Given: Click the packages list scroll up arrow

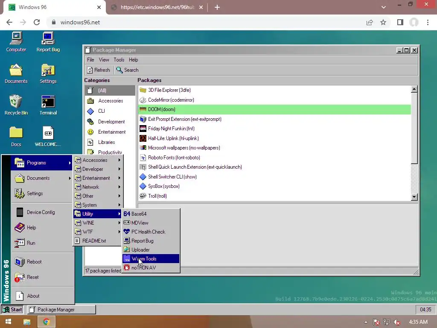Looking at the screenshot, I should point(414,89).
